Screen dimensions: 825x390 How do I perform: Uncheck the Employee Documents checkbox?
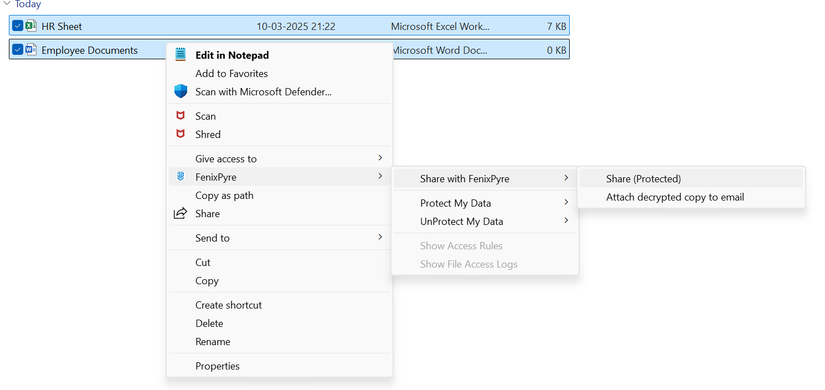18,49
